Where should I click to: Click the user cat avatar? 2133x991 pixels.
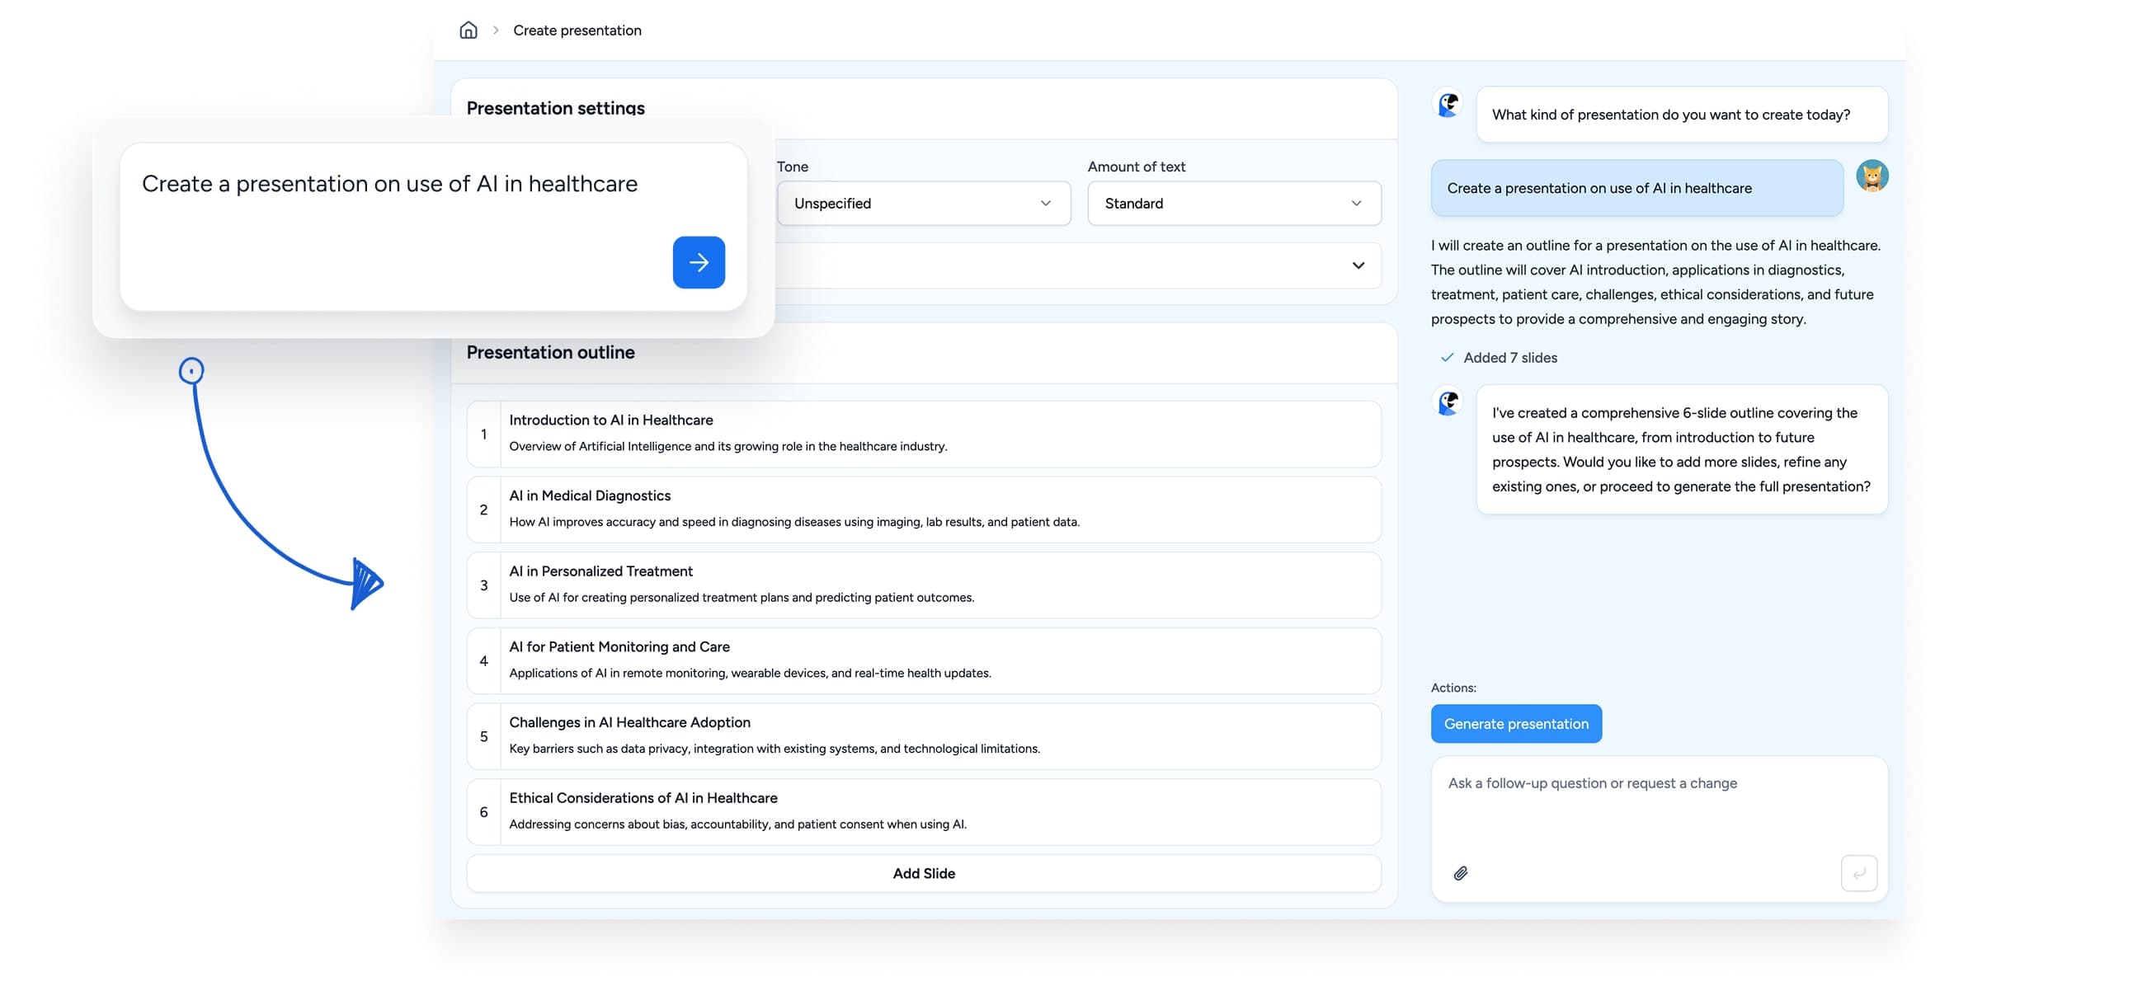pos(1872,176)
